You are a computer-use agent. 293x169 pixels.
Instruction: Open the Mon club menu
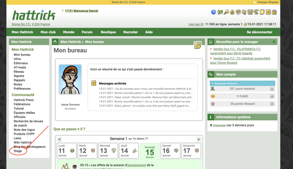click(x=48, y=32)
